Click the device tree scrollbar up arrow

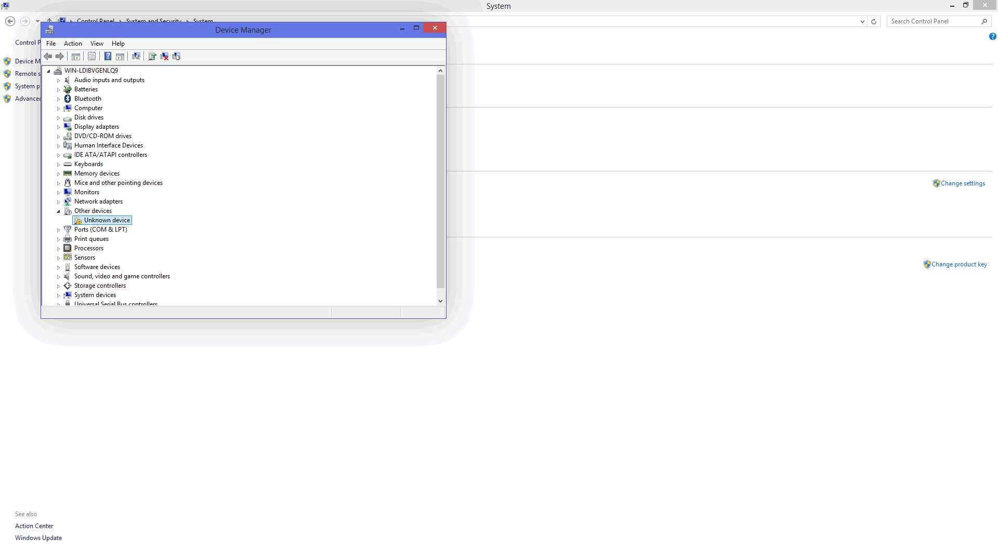[x=440, y=71]
